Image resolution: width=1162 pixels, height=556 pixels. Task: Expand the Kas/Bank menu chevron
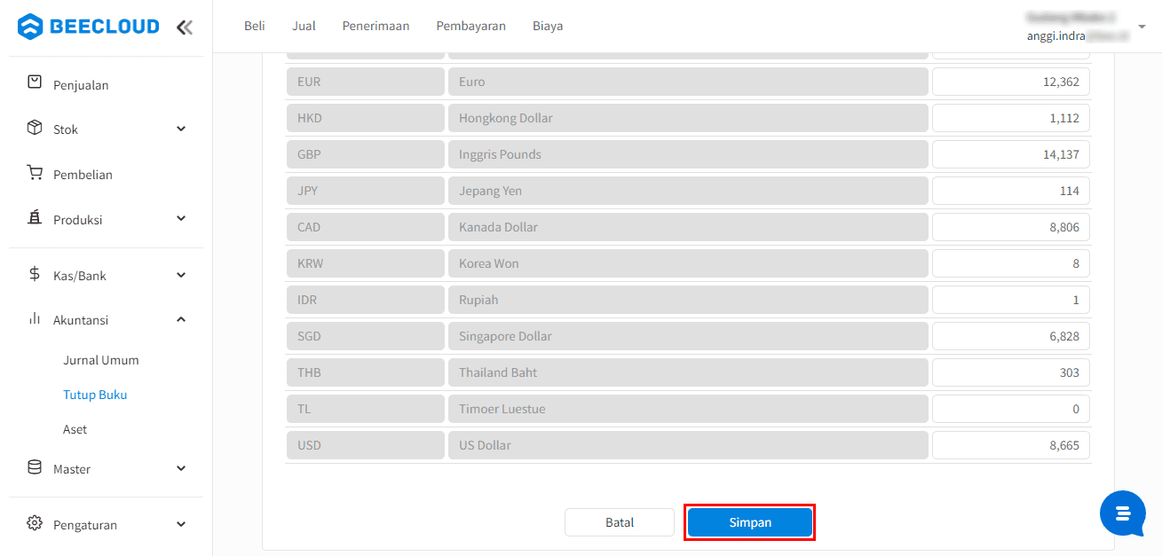(x=181, y=275)
